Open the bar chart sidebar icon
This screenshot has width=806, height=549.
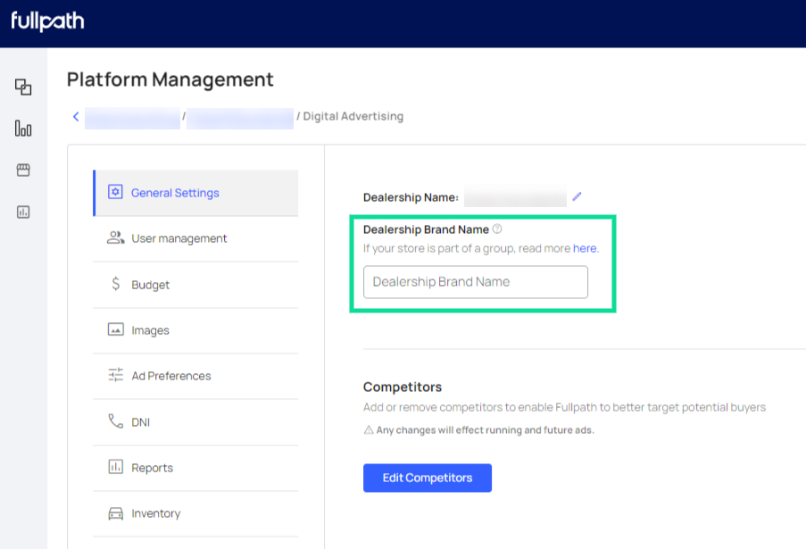tap(23, 129)
